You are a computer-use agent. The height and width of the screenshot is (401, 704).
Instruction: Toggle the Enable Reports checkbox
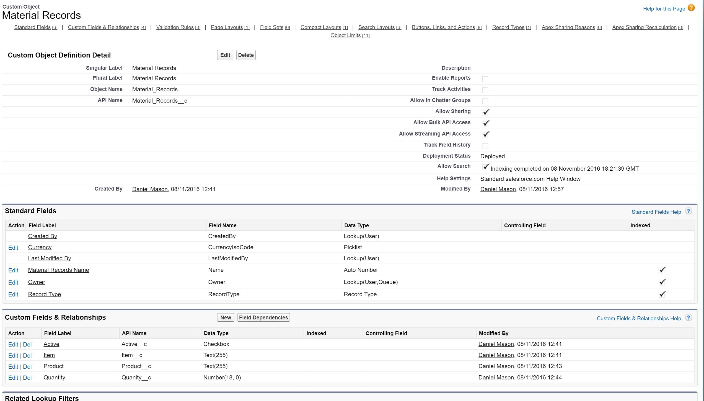click(485, 79)
